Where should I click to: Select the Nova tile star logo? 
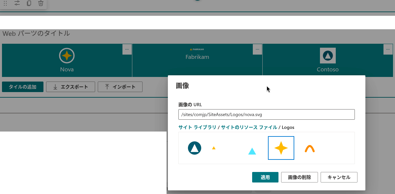click(x=67, y=56)
